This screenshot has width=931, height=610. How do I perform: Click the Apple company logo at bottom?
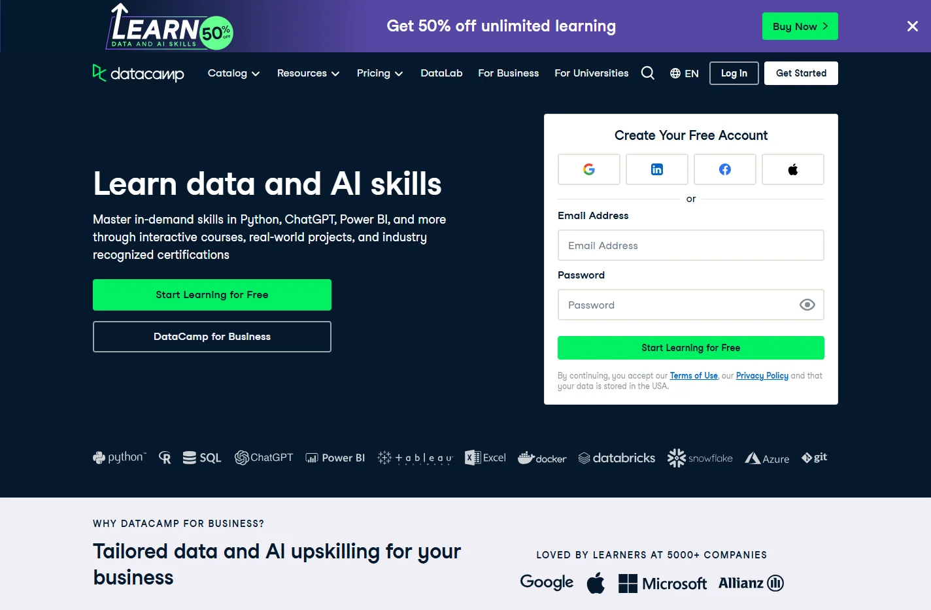click(x=596, y=583)
